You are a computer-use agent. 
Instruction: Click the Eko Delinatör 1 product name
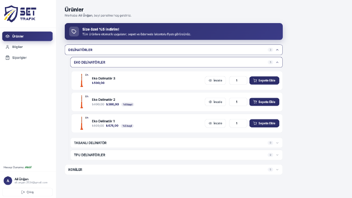point(103,121)
